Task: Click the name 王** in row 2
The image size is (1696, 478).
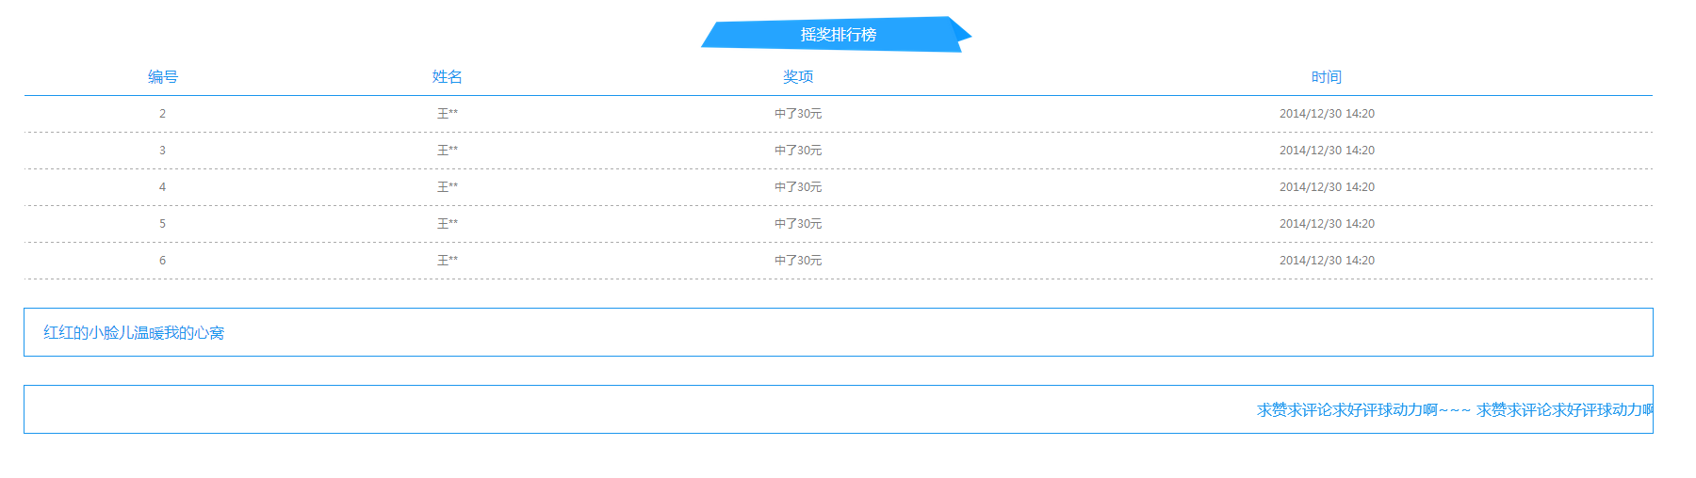Action: [448, 114]
